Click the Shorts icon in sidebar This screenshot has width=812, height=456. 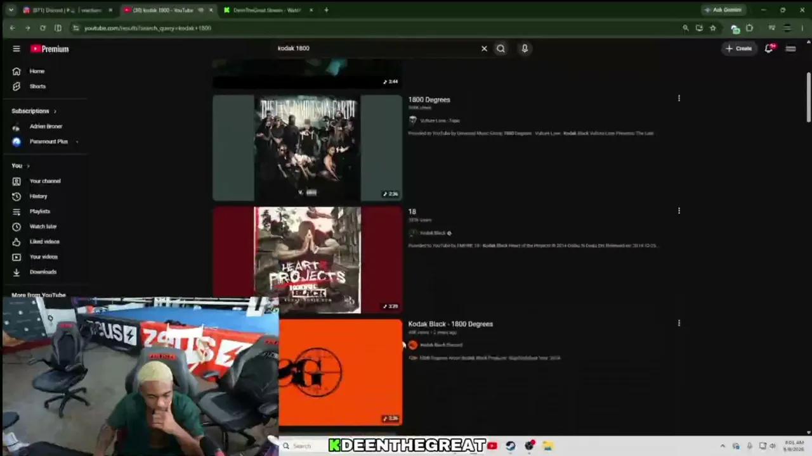(x=16, y=86)
